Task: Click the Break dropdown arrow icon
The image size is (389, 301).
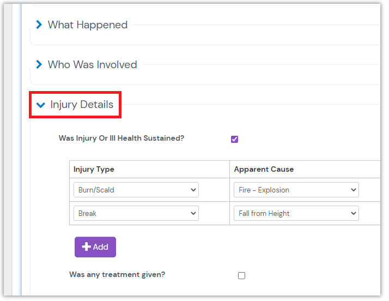Action: coord(193,213)
